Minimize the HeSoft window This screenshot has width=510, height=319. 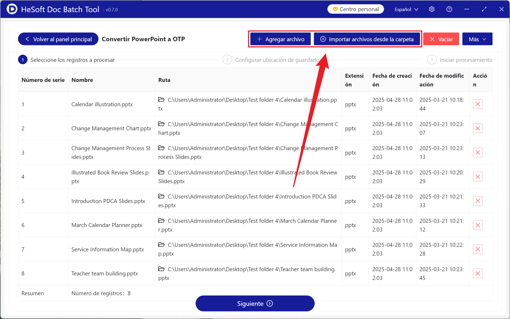pyautogui.click(x=467, y=9)
